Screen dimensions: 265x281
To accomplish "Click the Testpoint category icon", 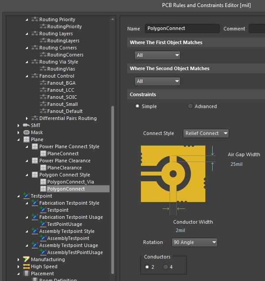I will (26, 196).
